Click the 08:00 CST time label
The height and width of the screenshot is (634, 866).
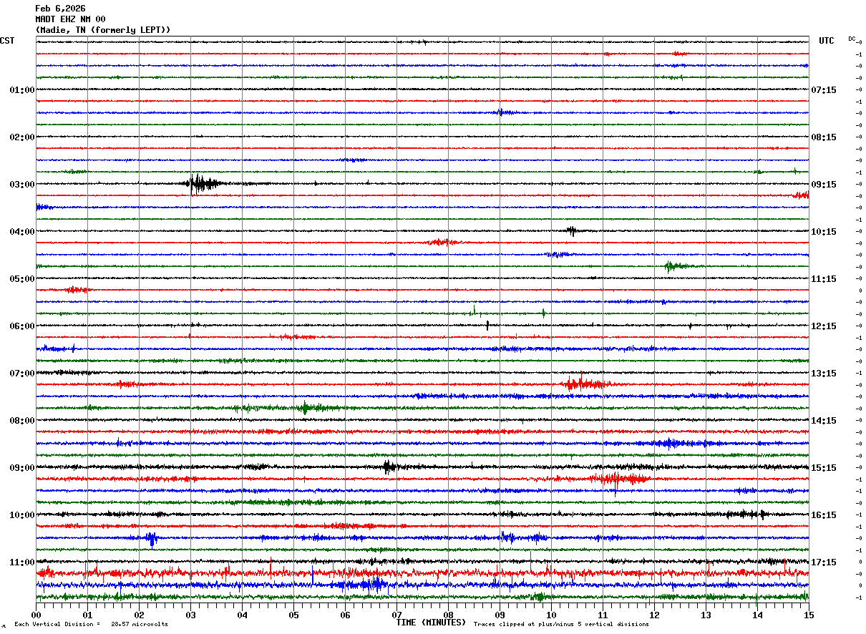coord(22,421)
